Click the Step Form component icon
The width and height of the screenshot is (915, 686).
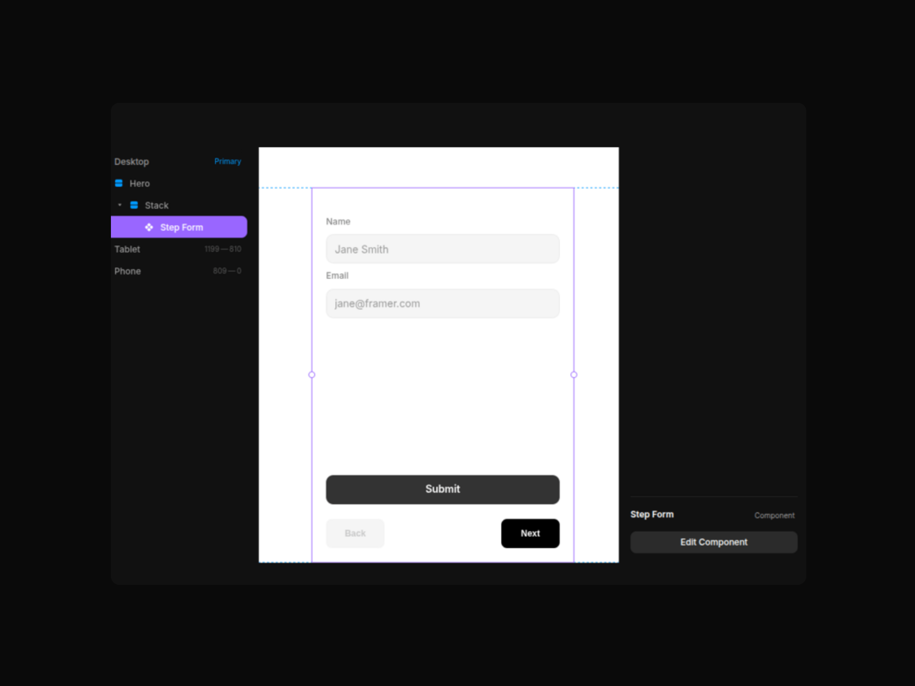149,228
